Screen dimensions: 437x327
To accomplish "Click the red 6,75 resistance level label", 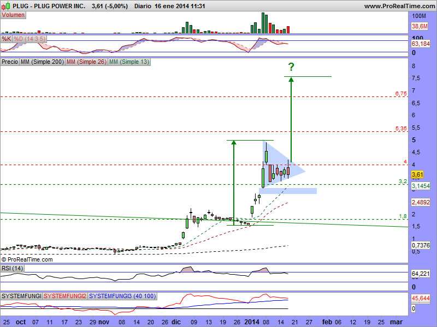I will coord(401,93).
